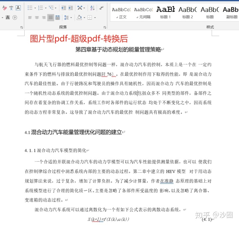Open the Font dialog launcher arrow

pos(22,27)
